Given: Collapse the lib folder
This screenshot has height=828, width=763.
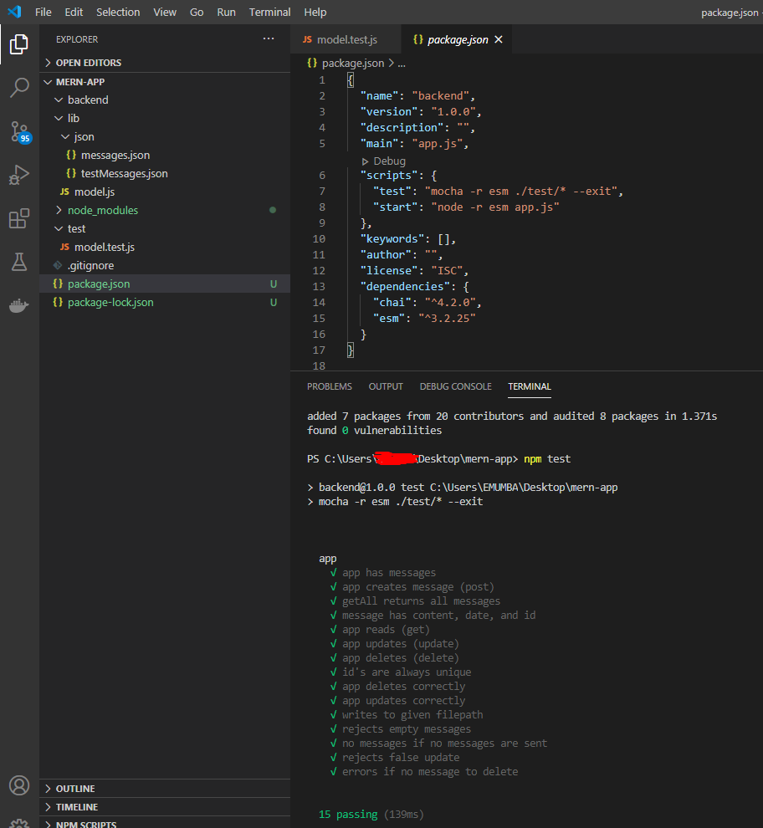Looking at the screenshot, I should 59,118.
